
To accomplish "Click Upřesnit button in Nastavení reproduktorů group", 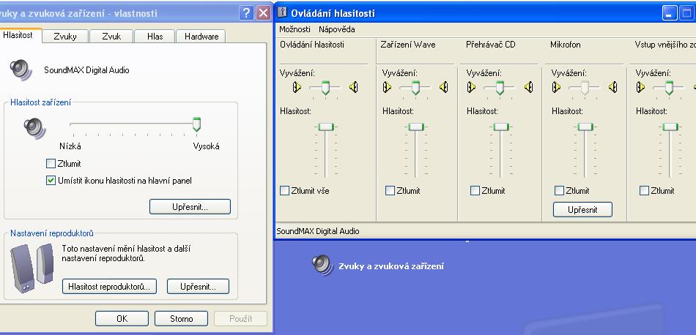I will tap(198, 286).
